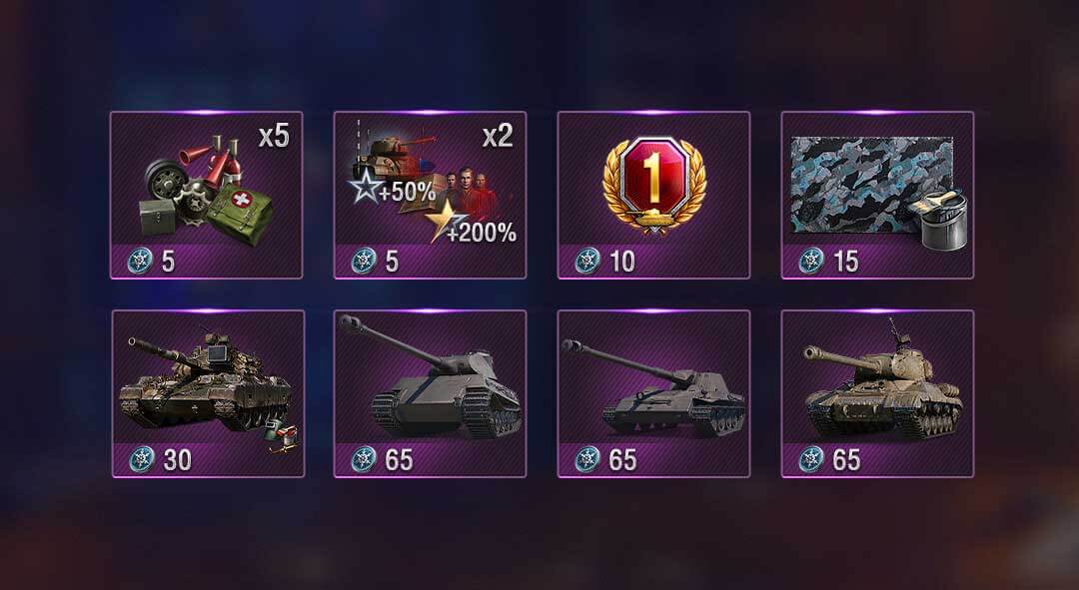
Task: Click the first aid kit icon
Action: 238,213
